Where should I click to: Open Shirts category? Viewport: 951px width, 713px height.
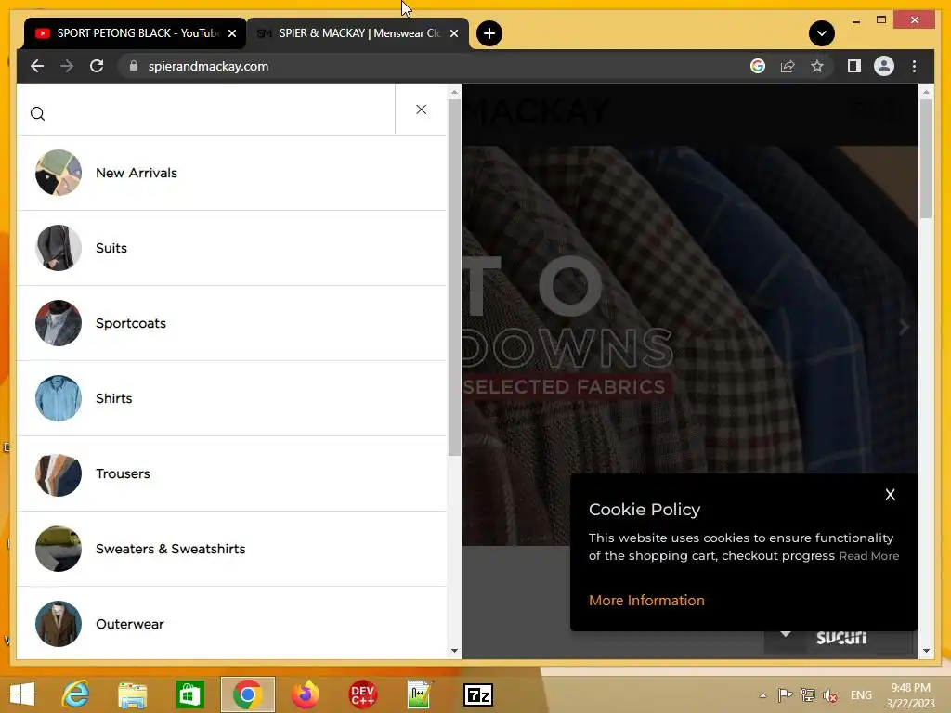pos(231,398)
